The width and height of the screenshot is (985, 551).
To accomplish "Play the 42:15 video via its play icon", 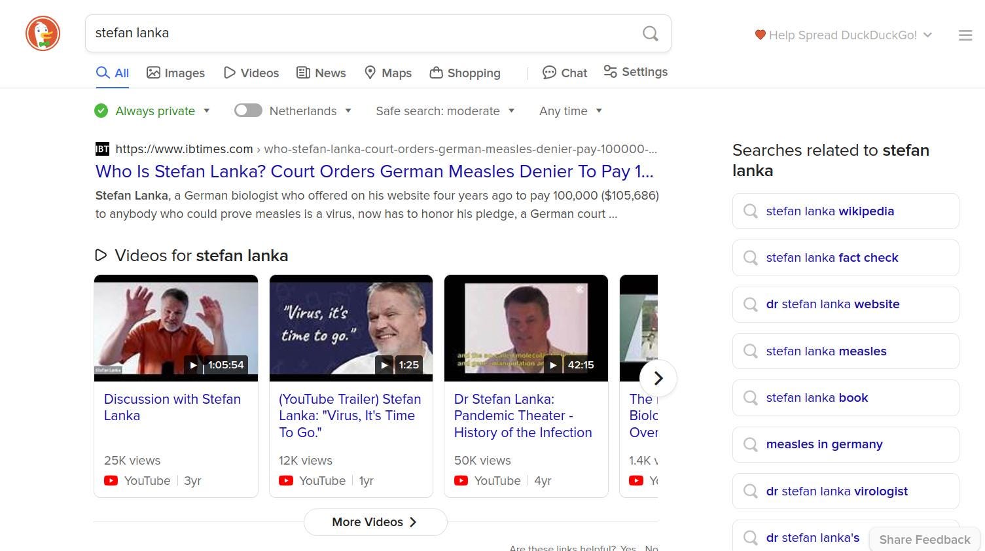I will pyautogui.click(x=553, y=365).
